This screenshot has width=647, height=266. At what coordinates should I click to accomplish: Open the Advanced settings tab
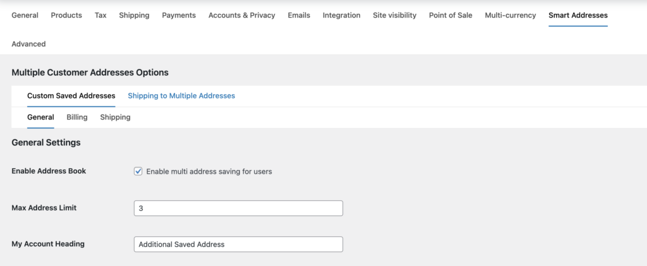click(28, 44)
